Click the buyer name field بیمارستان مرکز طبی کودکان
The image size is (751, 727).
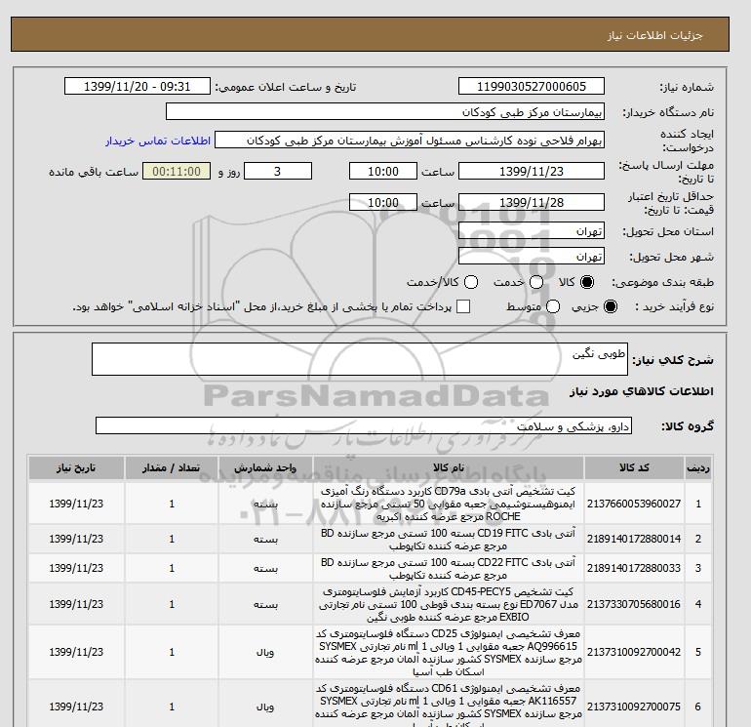tap(385, 111)
